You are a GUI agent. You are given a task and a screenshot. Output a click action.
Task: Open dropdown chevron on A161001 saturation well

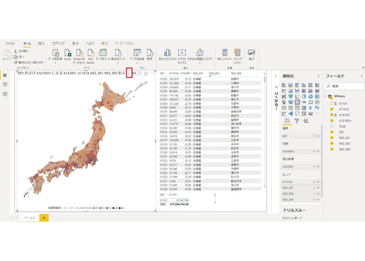coord(314,166)
